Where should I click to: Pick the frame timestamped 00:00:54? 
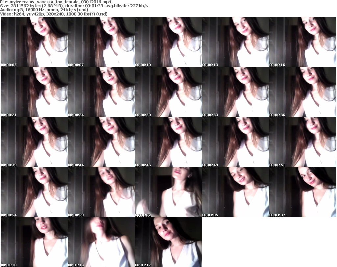(34, 192)
